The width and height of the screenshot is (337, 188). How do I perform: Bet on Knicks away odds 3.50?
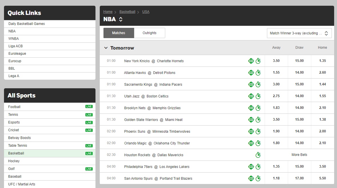(276, 61)
